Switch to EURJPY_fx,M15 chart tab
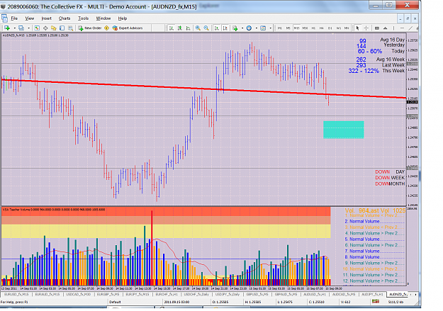The image size is (443, 311). pos(138,294)
